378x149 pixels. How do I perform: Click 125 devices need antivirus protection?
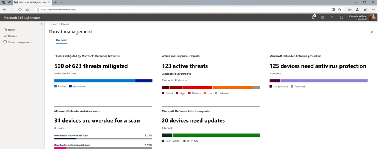coord(318,66)
